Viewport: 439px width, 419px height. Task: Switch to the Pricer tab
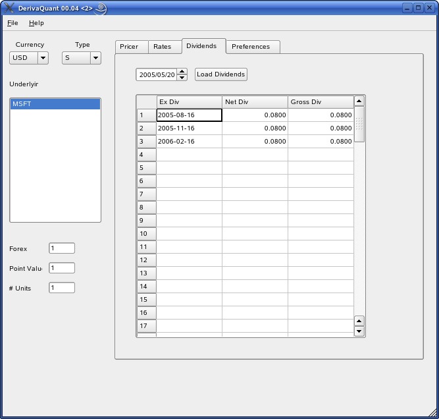129,47
